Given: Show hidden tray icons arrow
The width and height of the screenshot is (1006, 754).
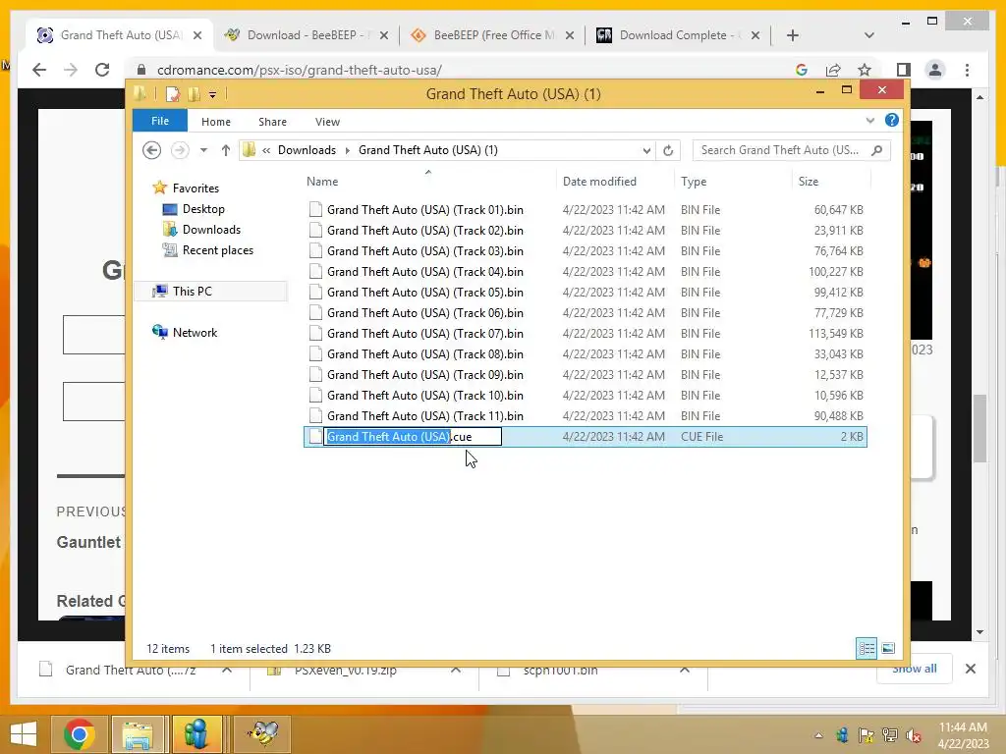Looking at the screenshot, I should click(818, 735).
